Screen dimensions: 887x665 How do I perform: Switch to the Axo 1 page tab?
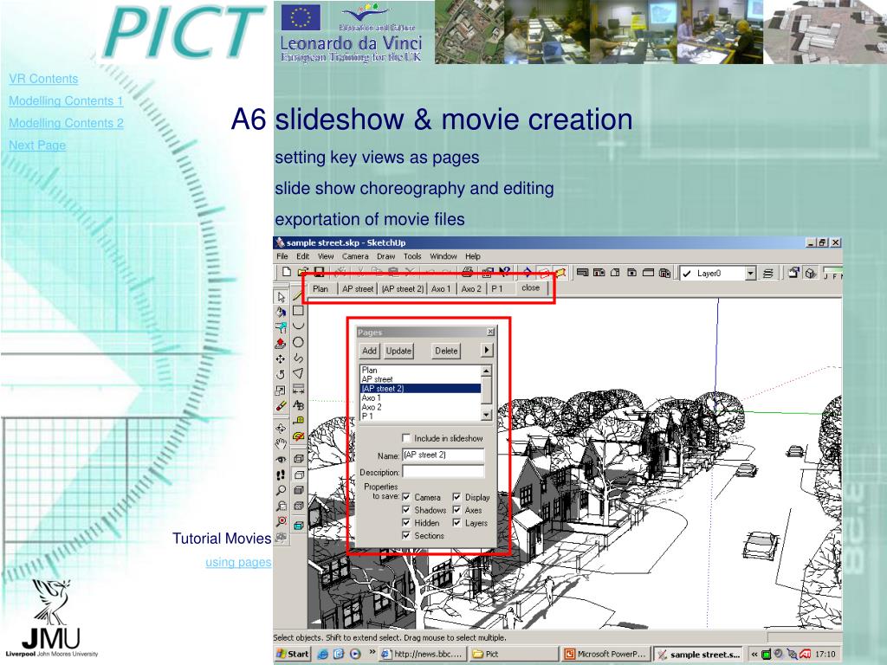[441, 288]
